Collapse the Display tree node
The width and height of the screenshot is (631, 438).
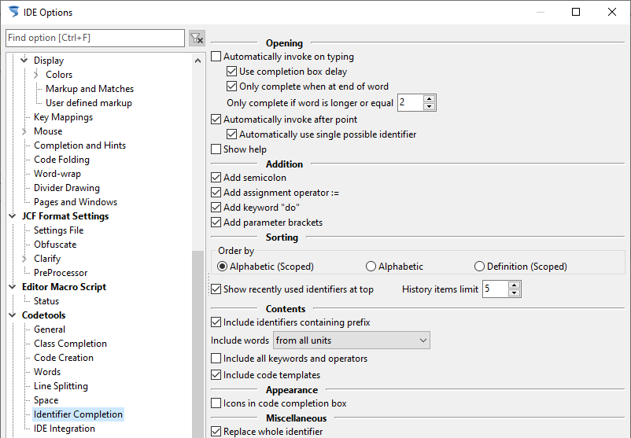[x=24, y=61]
